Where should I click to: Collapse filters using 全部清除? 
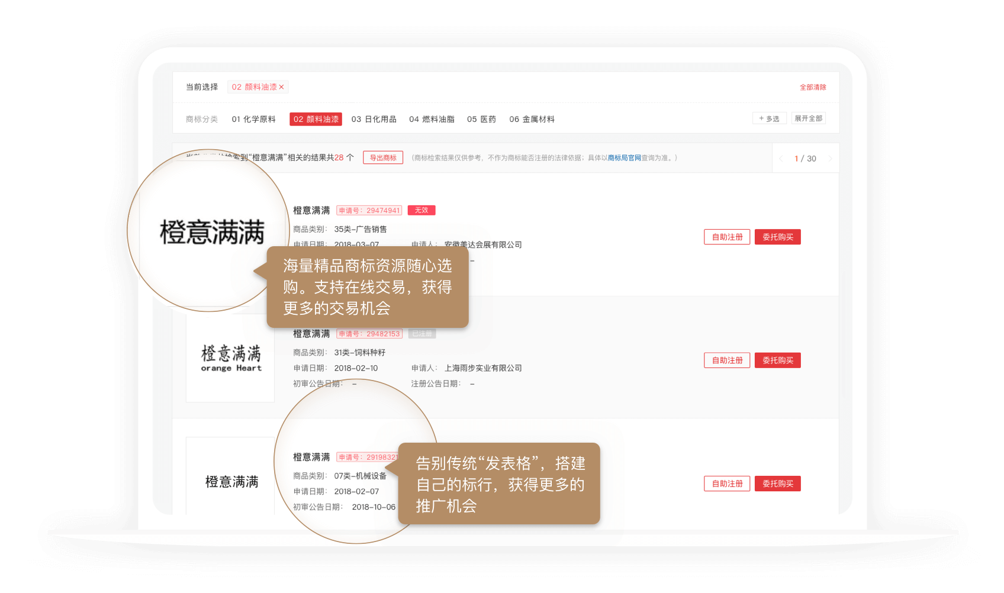click(812, 87)
